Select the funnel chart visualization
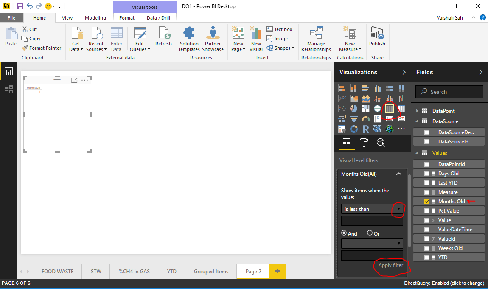This screenshot has width=488, height=289. tap(353, 119)
